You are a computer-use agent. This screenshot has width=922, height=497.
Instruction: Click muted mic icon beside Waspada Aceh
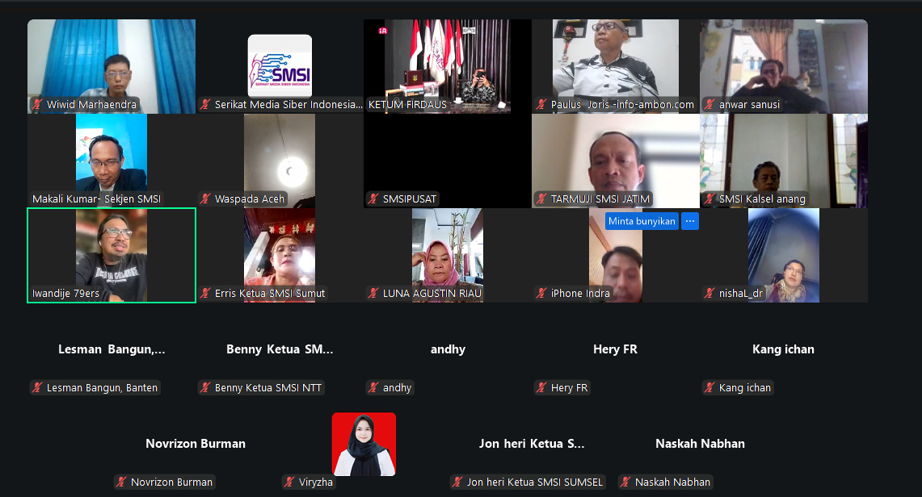[205, 199]
